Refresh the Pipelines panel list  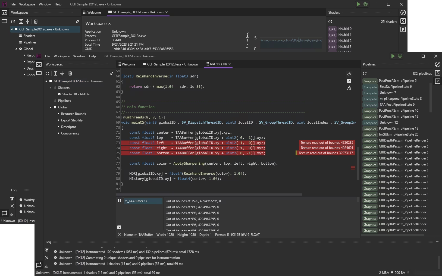[365, 73]
